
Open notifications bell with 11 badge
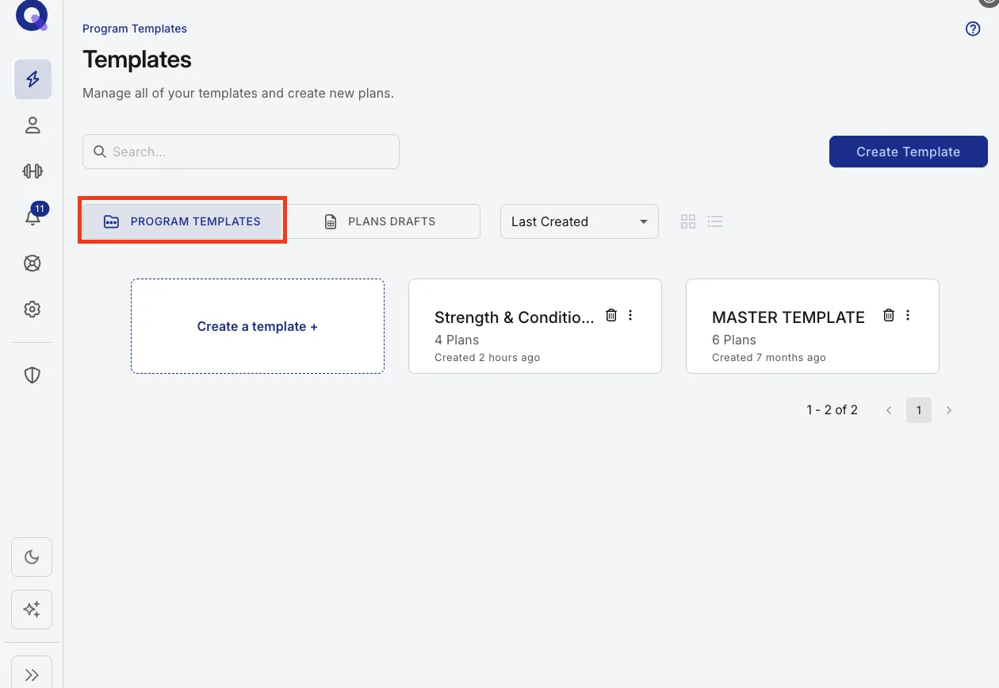[33, 217]
